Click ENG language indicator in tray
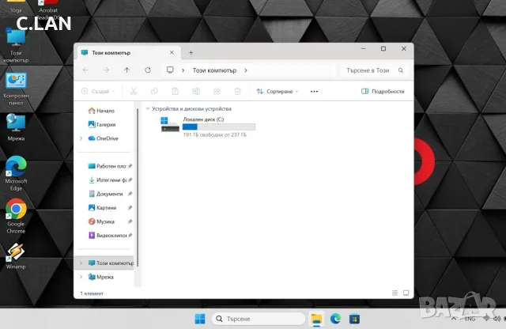Screen dimensions: 506x329 [470, 319]
